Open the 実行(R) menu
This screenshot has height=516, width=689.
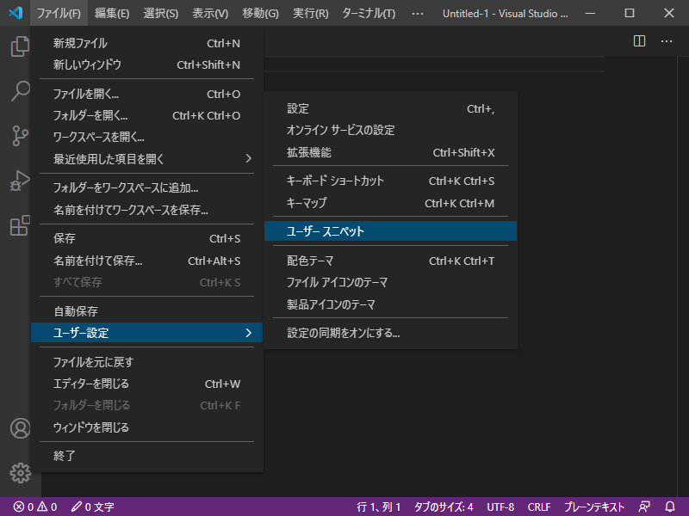311,13
